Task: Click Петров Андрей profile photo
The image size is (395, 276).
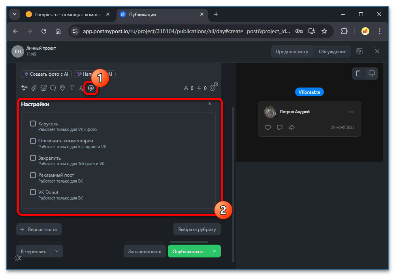Action: click(270, 112)
